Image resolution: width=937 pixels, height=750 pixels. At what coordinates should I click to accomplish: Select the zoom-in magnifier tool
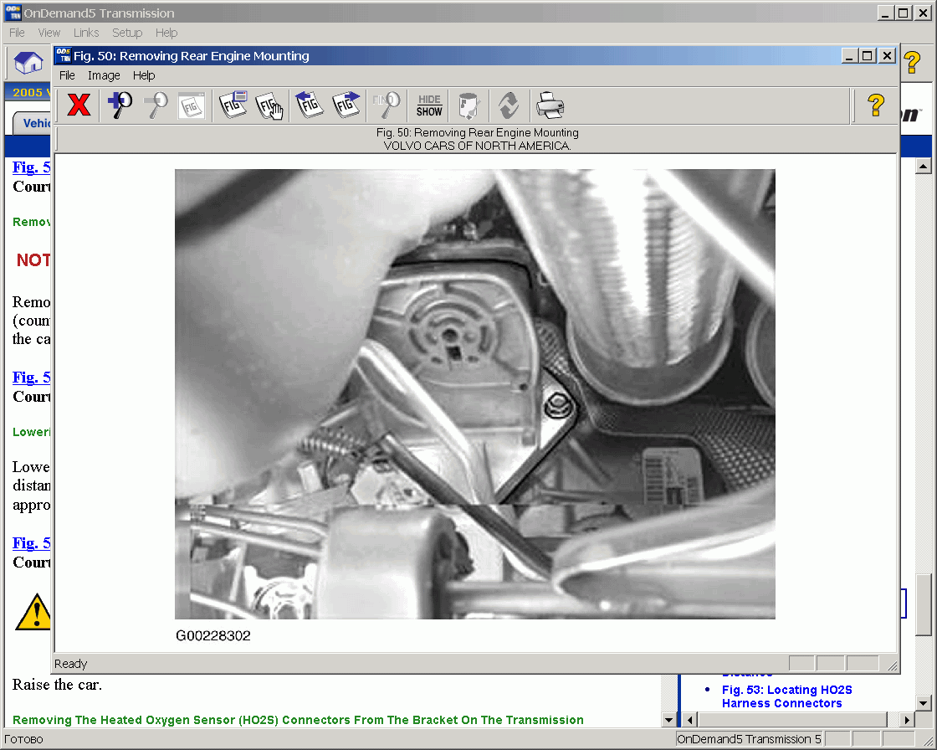coord(120,105)
